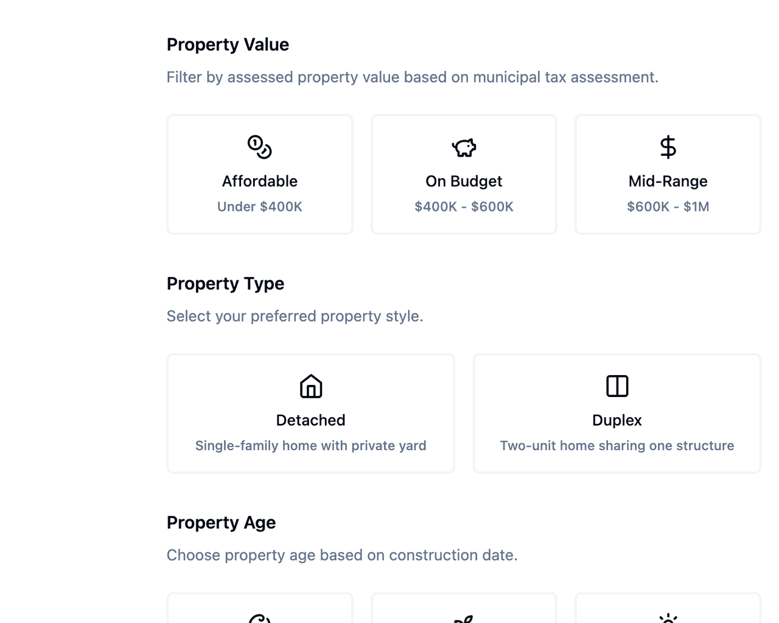This screenshot has width=779, height=623.
Task: Click the Under $400K price label
Action: click(x=259, y=206)
